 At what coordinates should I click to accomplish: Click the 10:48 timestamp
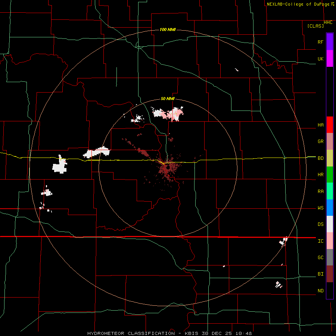pos(243,333)
